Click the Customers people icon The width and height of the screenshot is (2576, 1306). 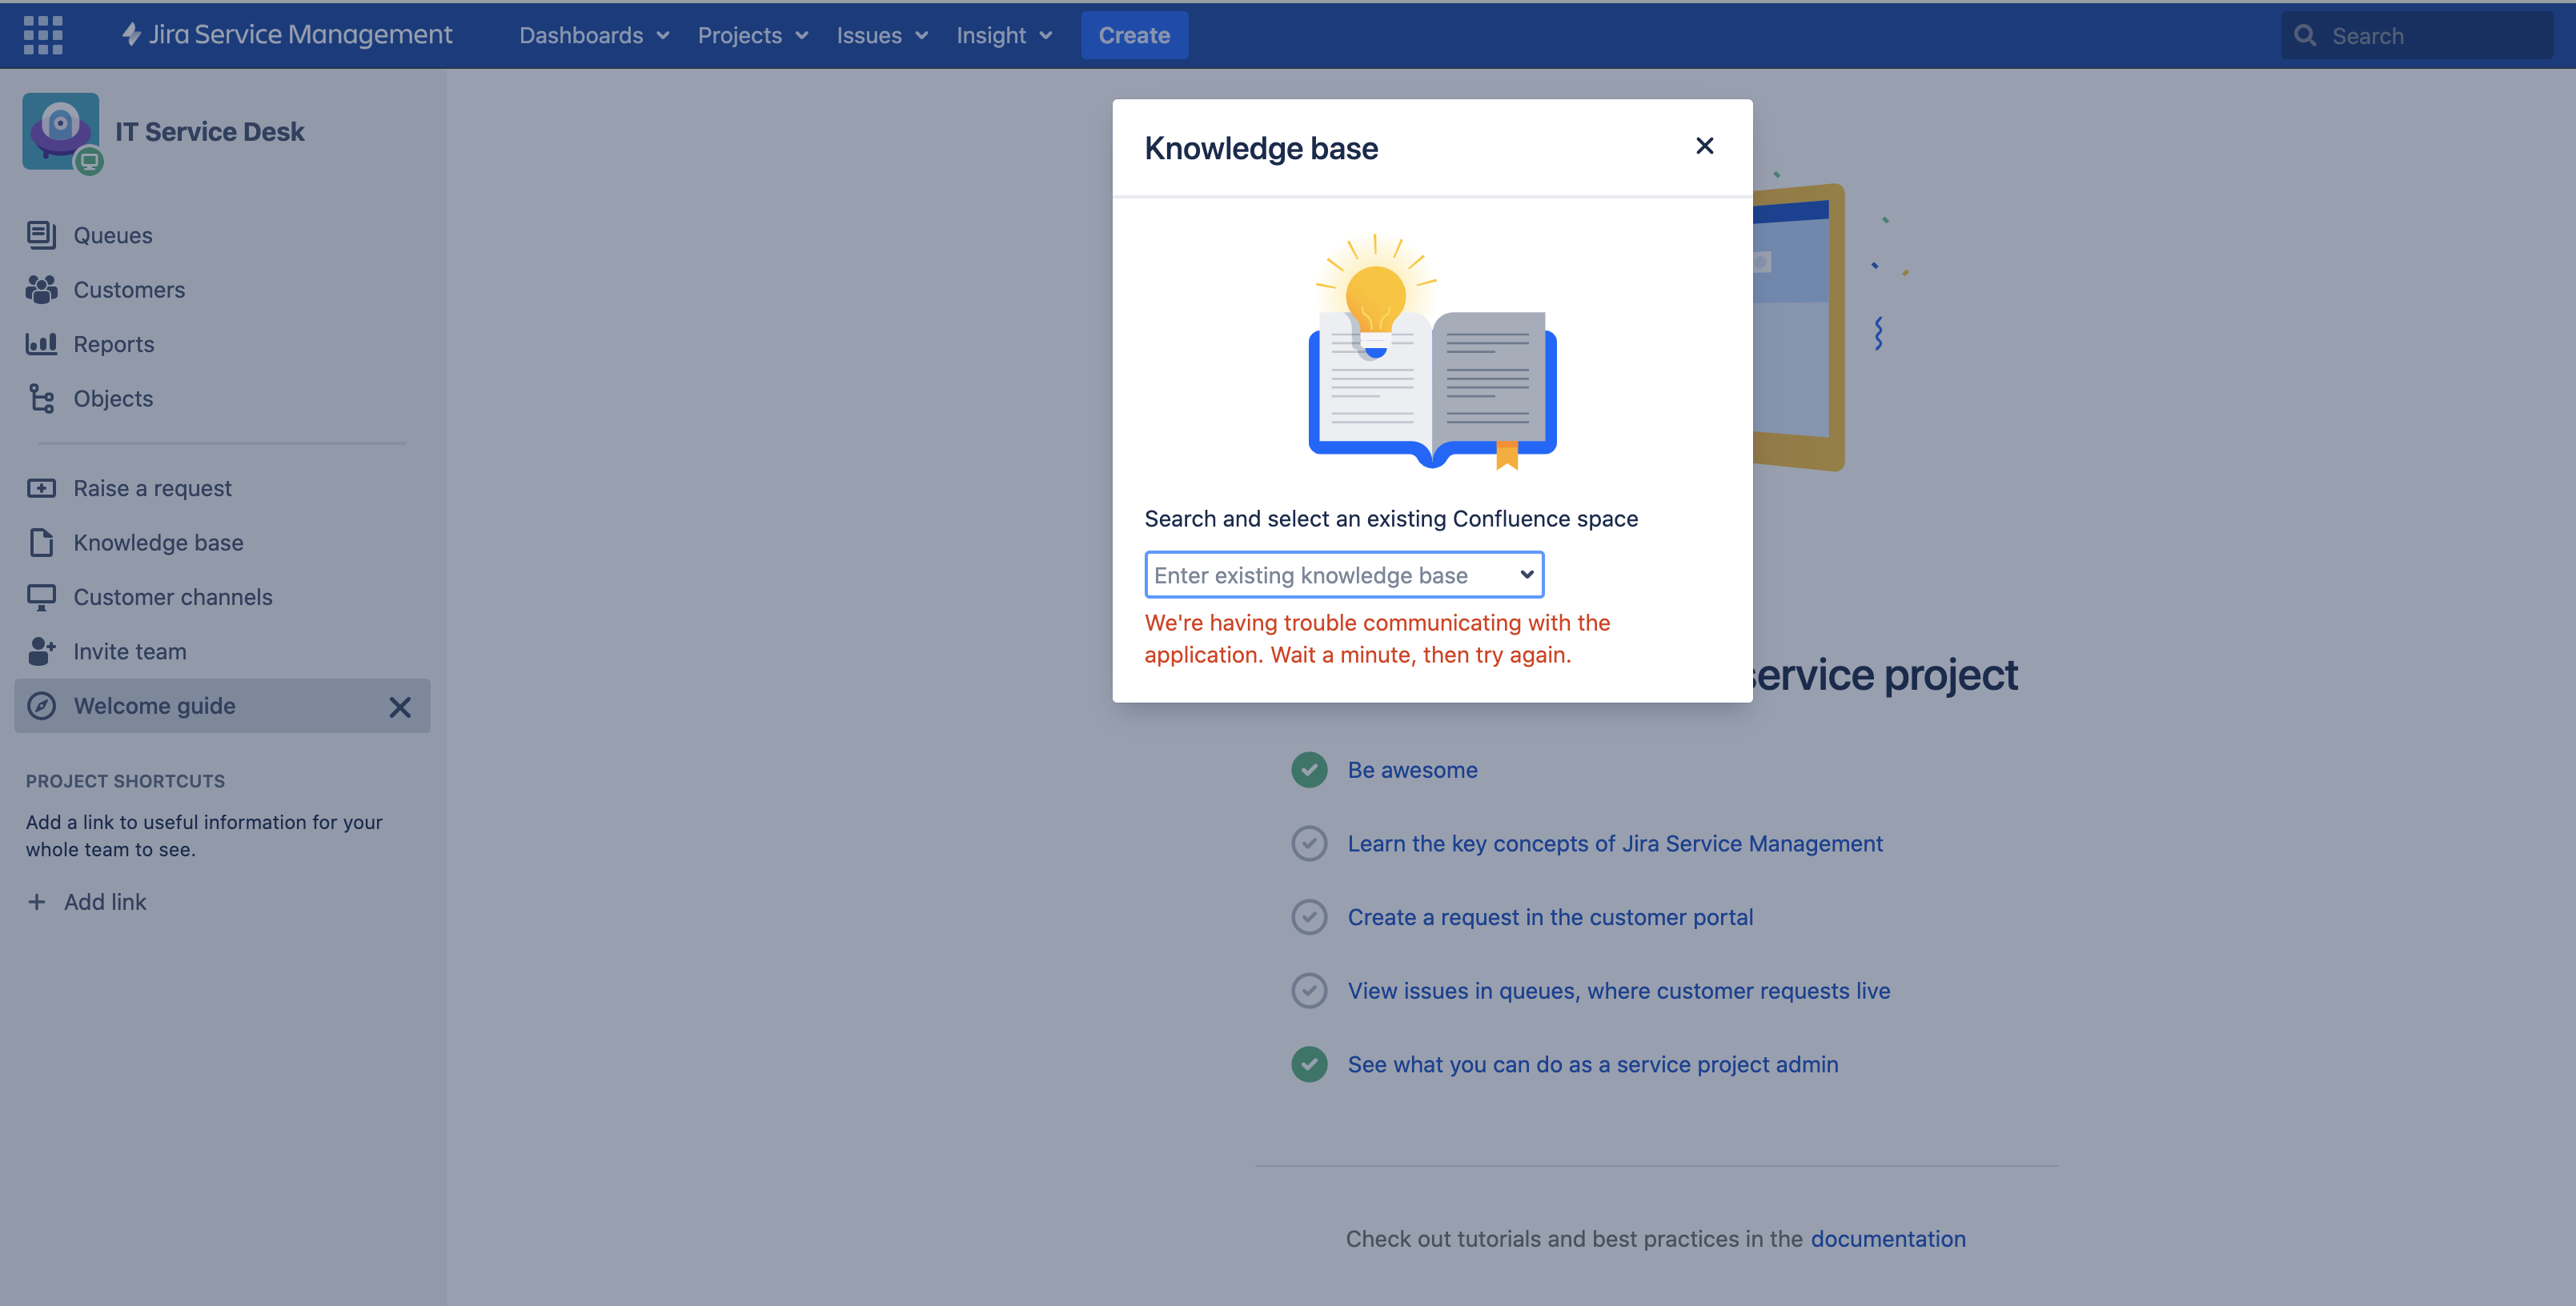[x=41, y=290]
